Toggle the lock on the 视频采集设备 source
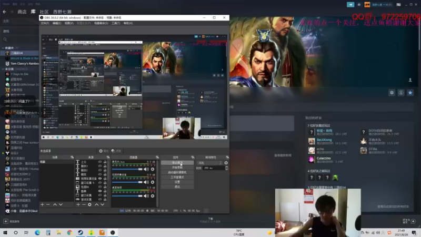This screenshot has height=237, width=421. pyautogui.click(x=105, y=179)
